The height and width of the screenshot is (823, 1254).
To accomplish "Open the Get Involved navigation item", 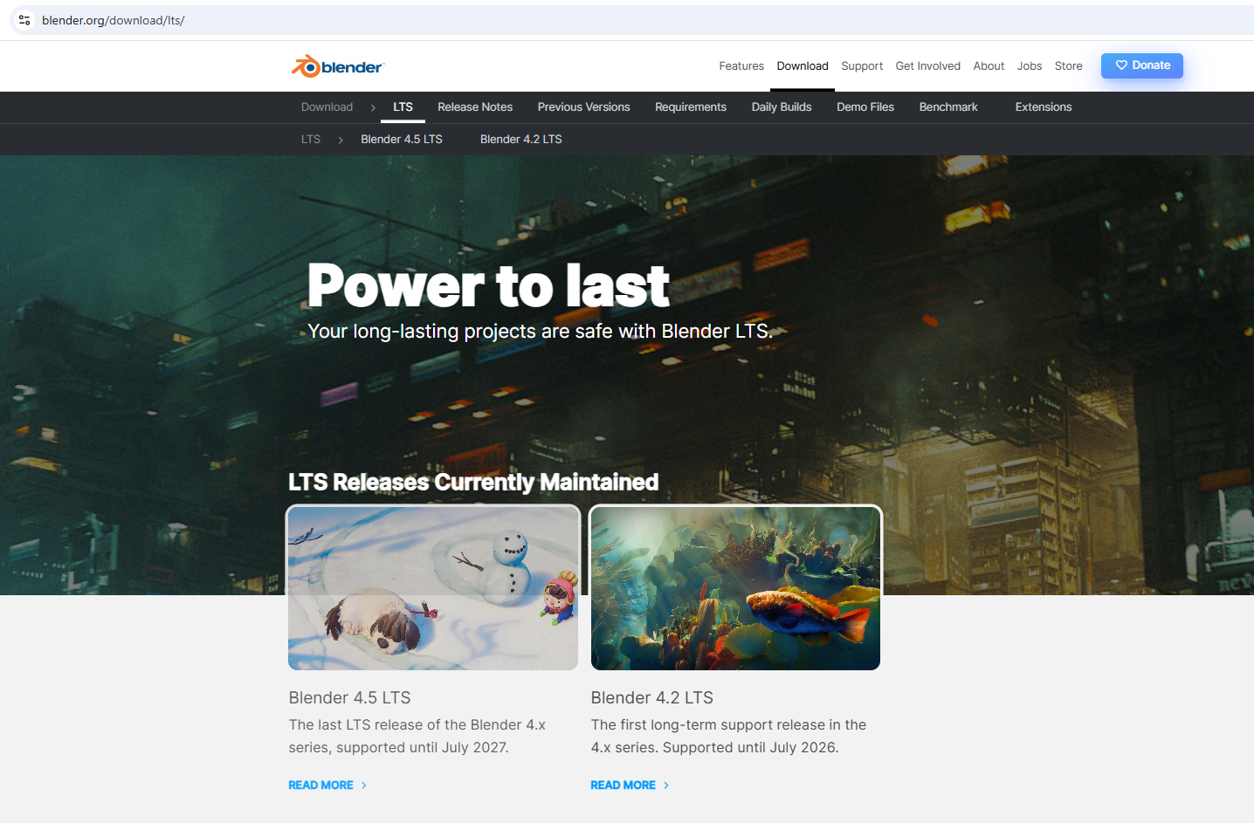I will pyautogui.click(x=927, y=66).
